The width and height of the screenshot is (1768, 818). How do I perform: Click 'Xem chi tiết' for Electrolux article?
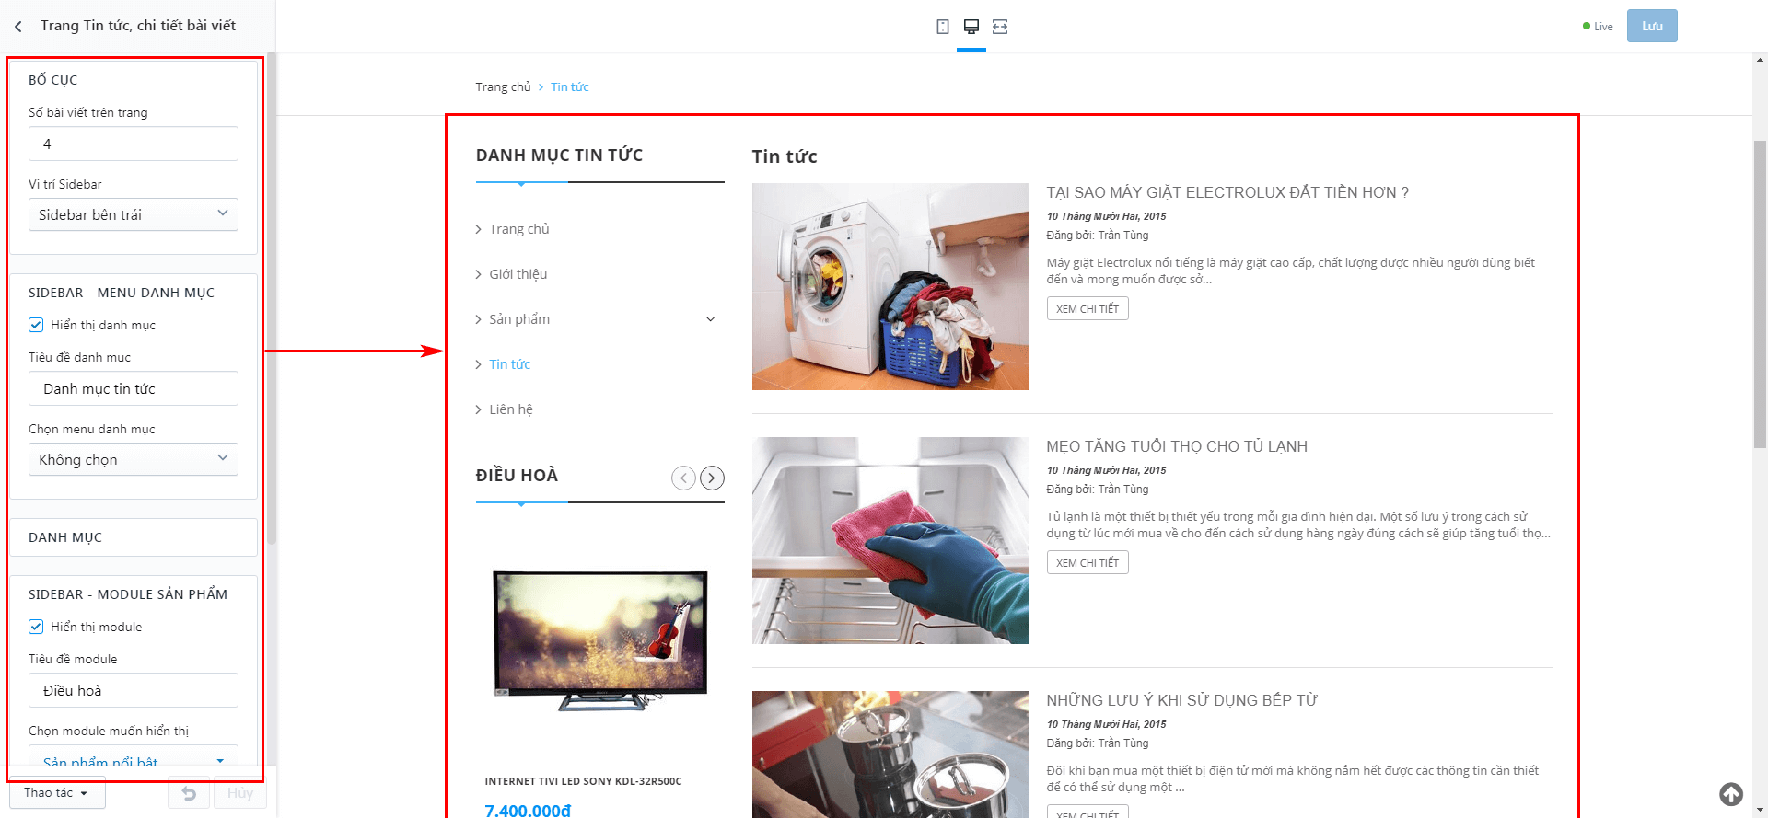tap(1088, 308)
